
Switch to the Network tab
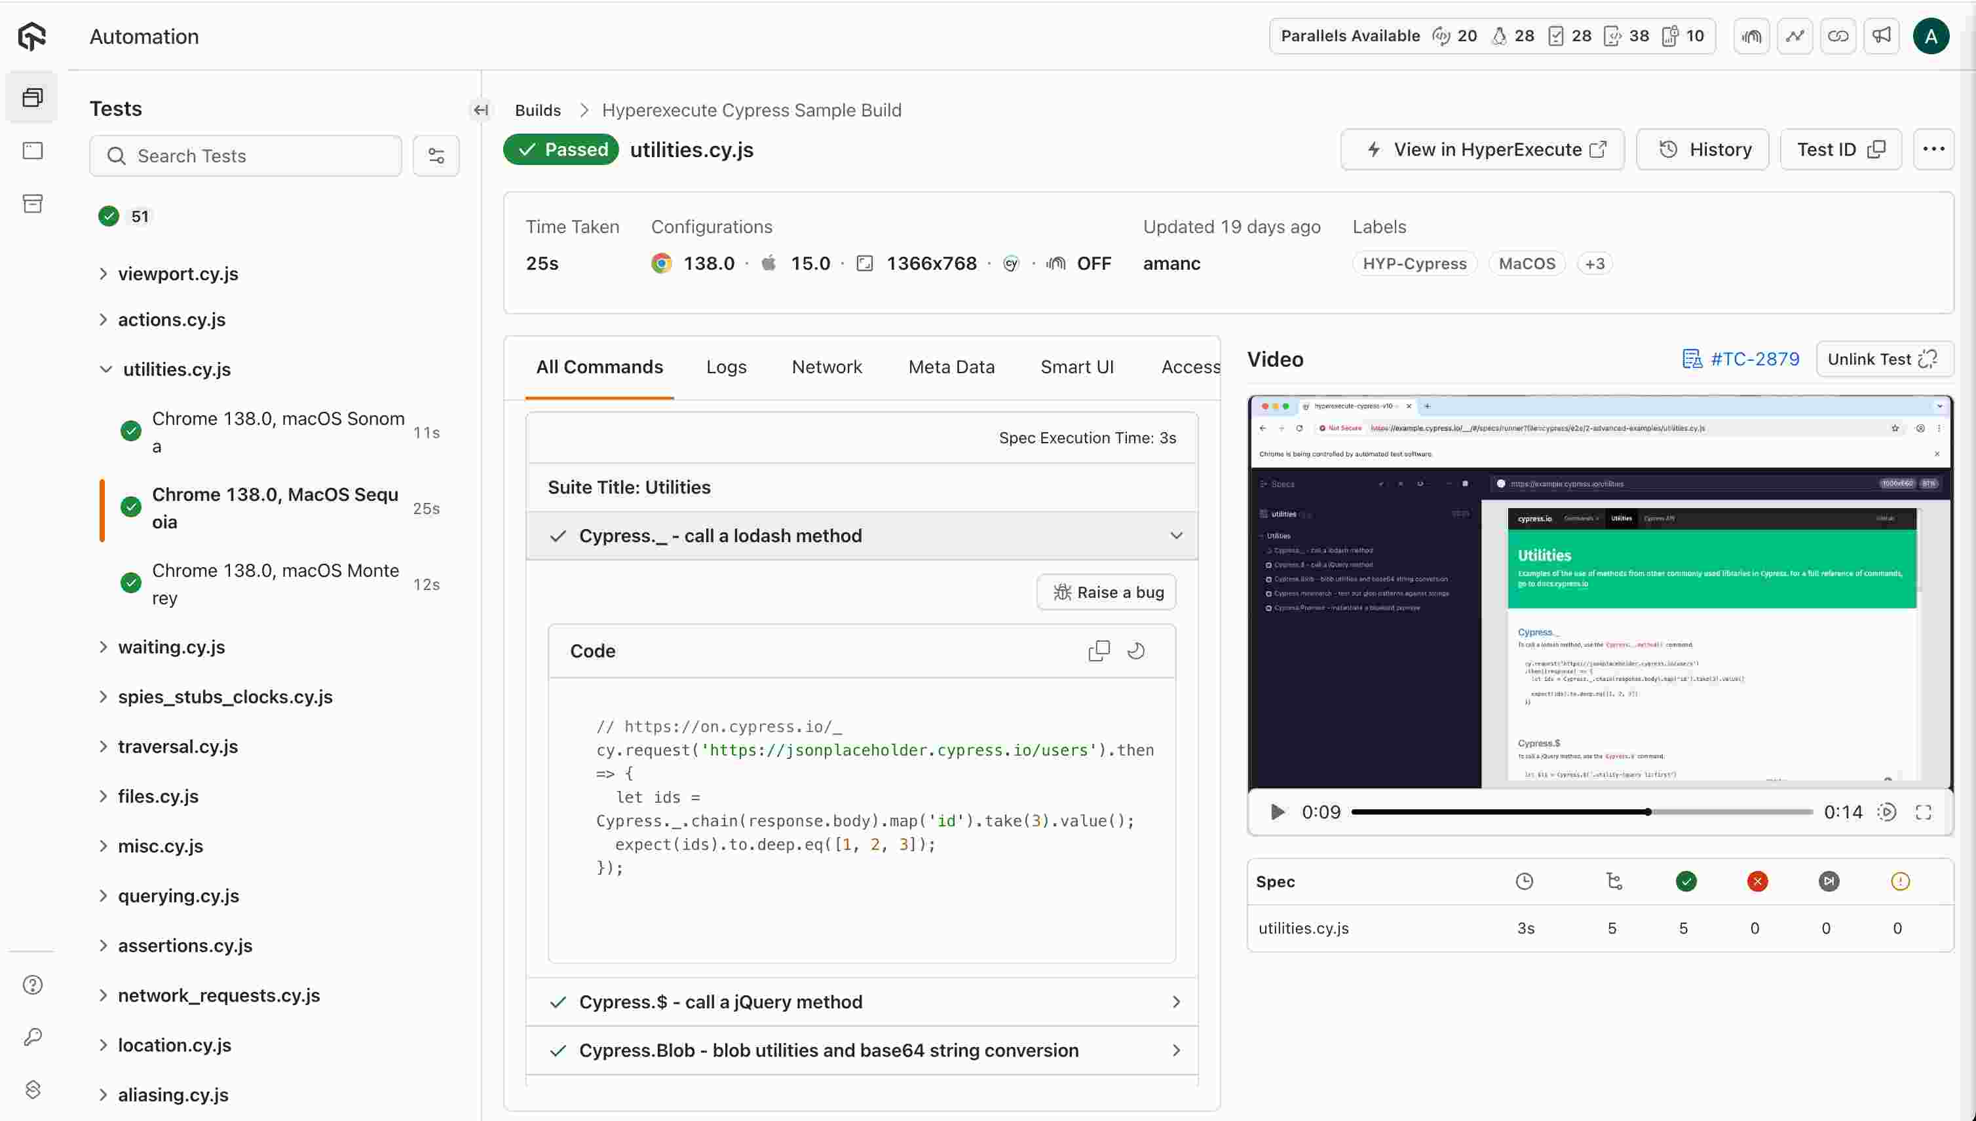pyautogui.click(x=827, y=367)
